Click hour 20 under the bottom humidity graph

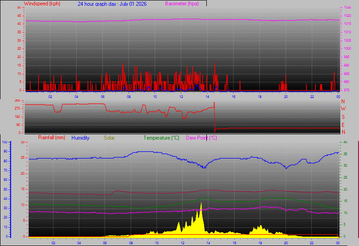286,243
